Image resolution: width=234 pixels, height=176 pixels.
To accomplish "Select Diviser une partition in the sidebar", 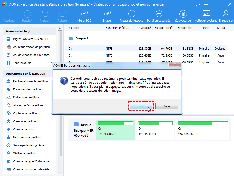I will (26, 97).
